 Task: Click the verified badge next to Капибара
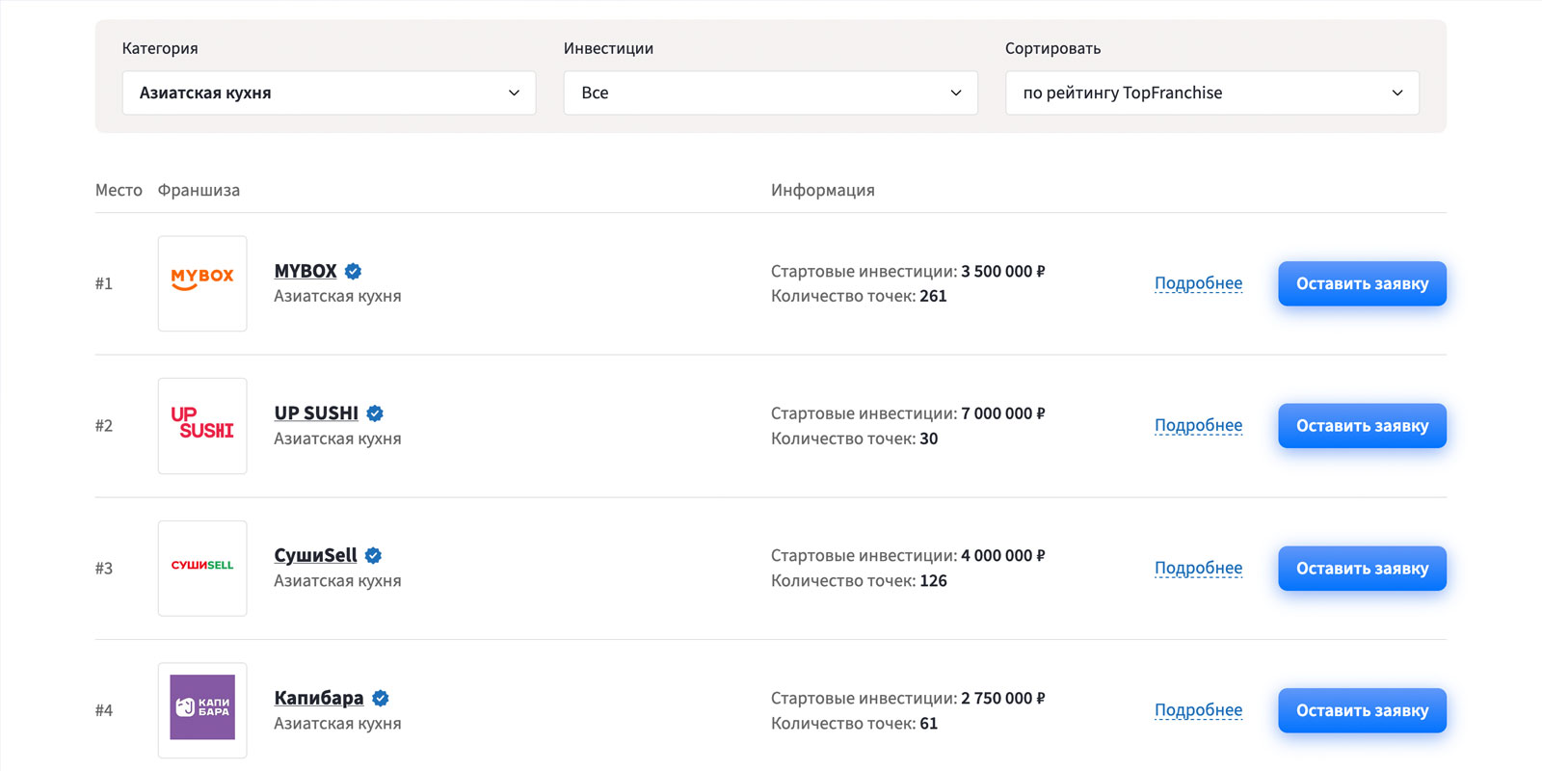pyautogui.click(x=381, y=698)
